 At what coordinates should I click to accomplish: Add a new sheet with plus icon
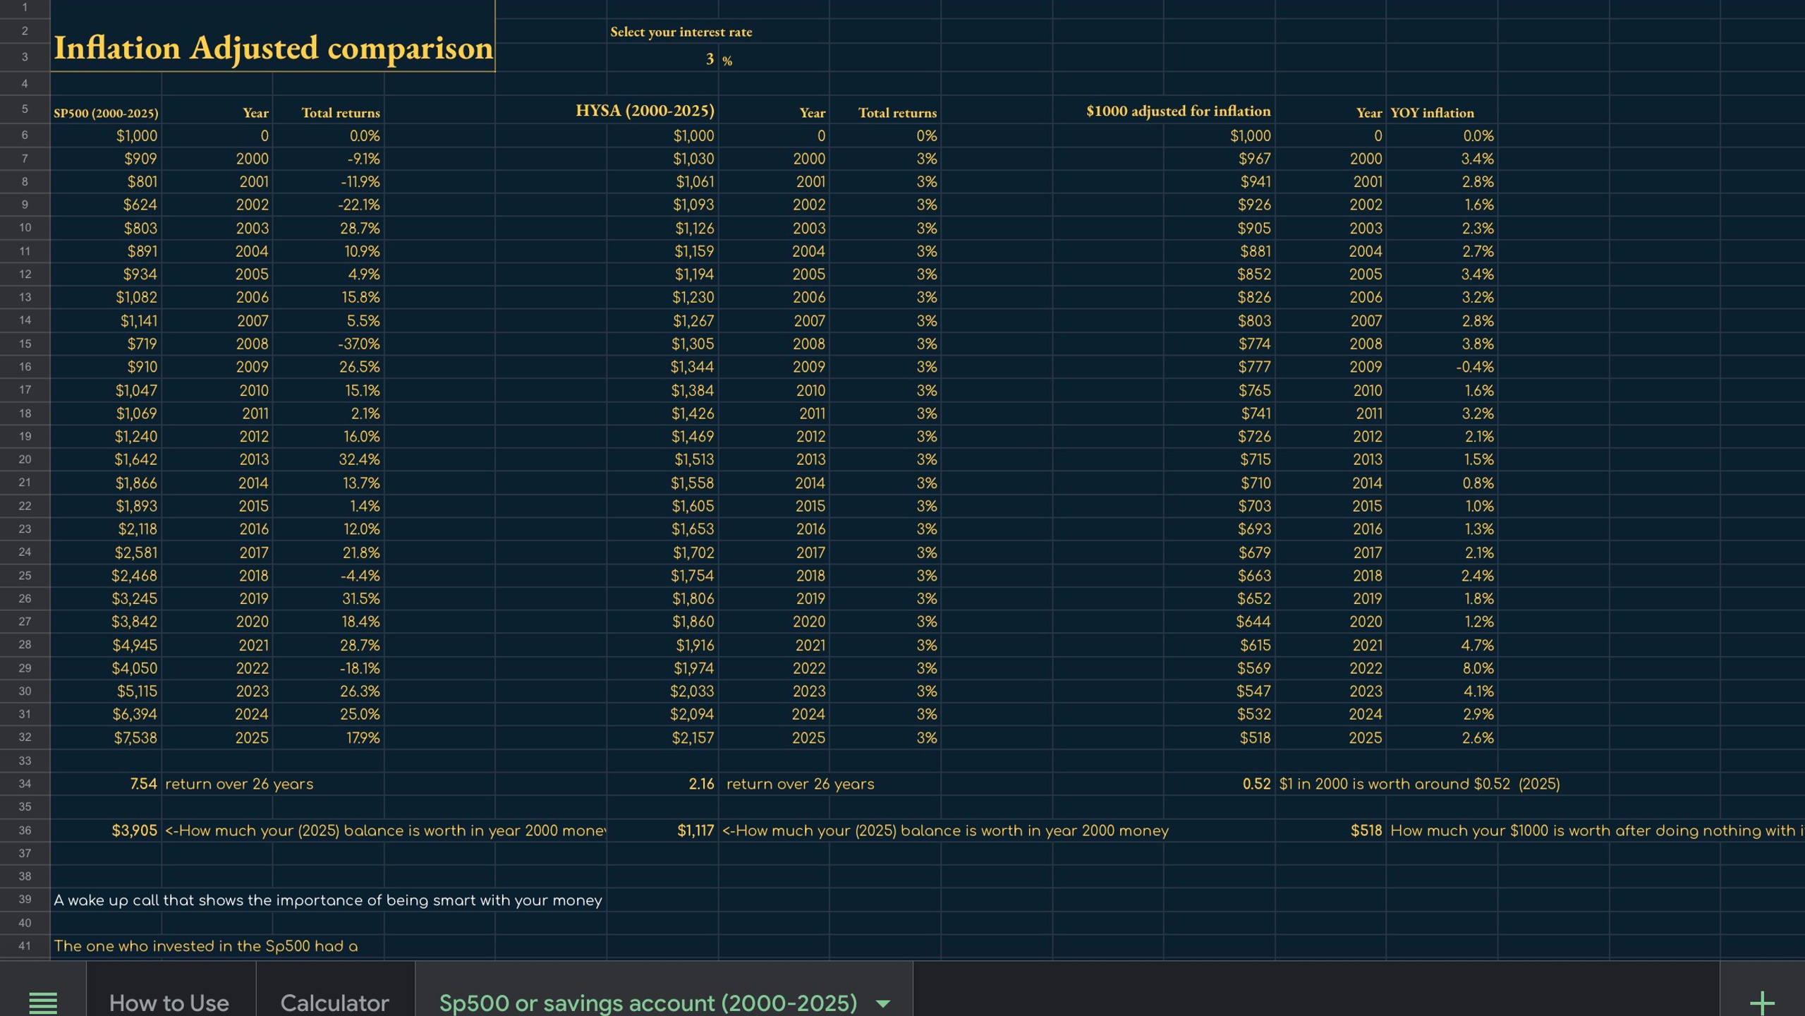point(1762,1002)
